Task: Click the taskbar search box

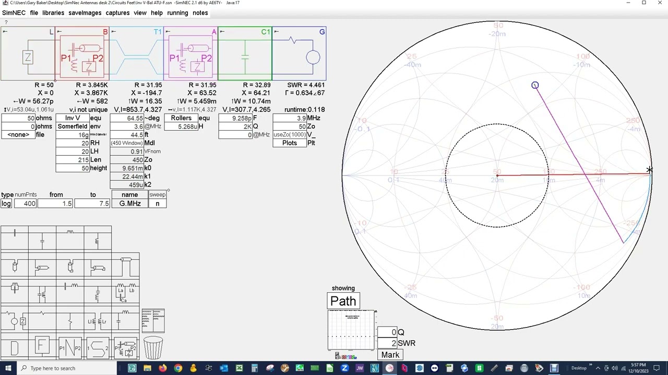Action: click(68, 368)
